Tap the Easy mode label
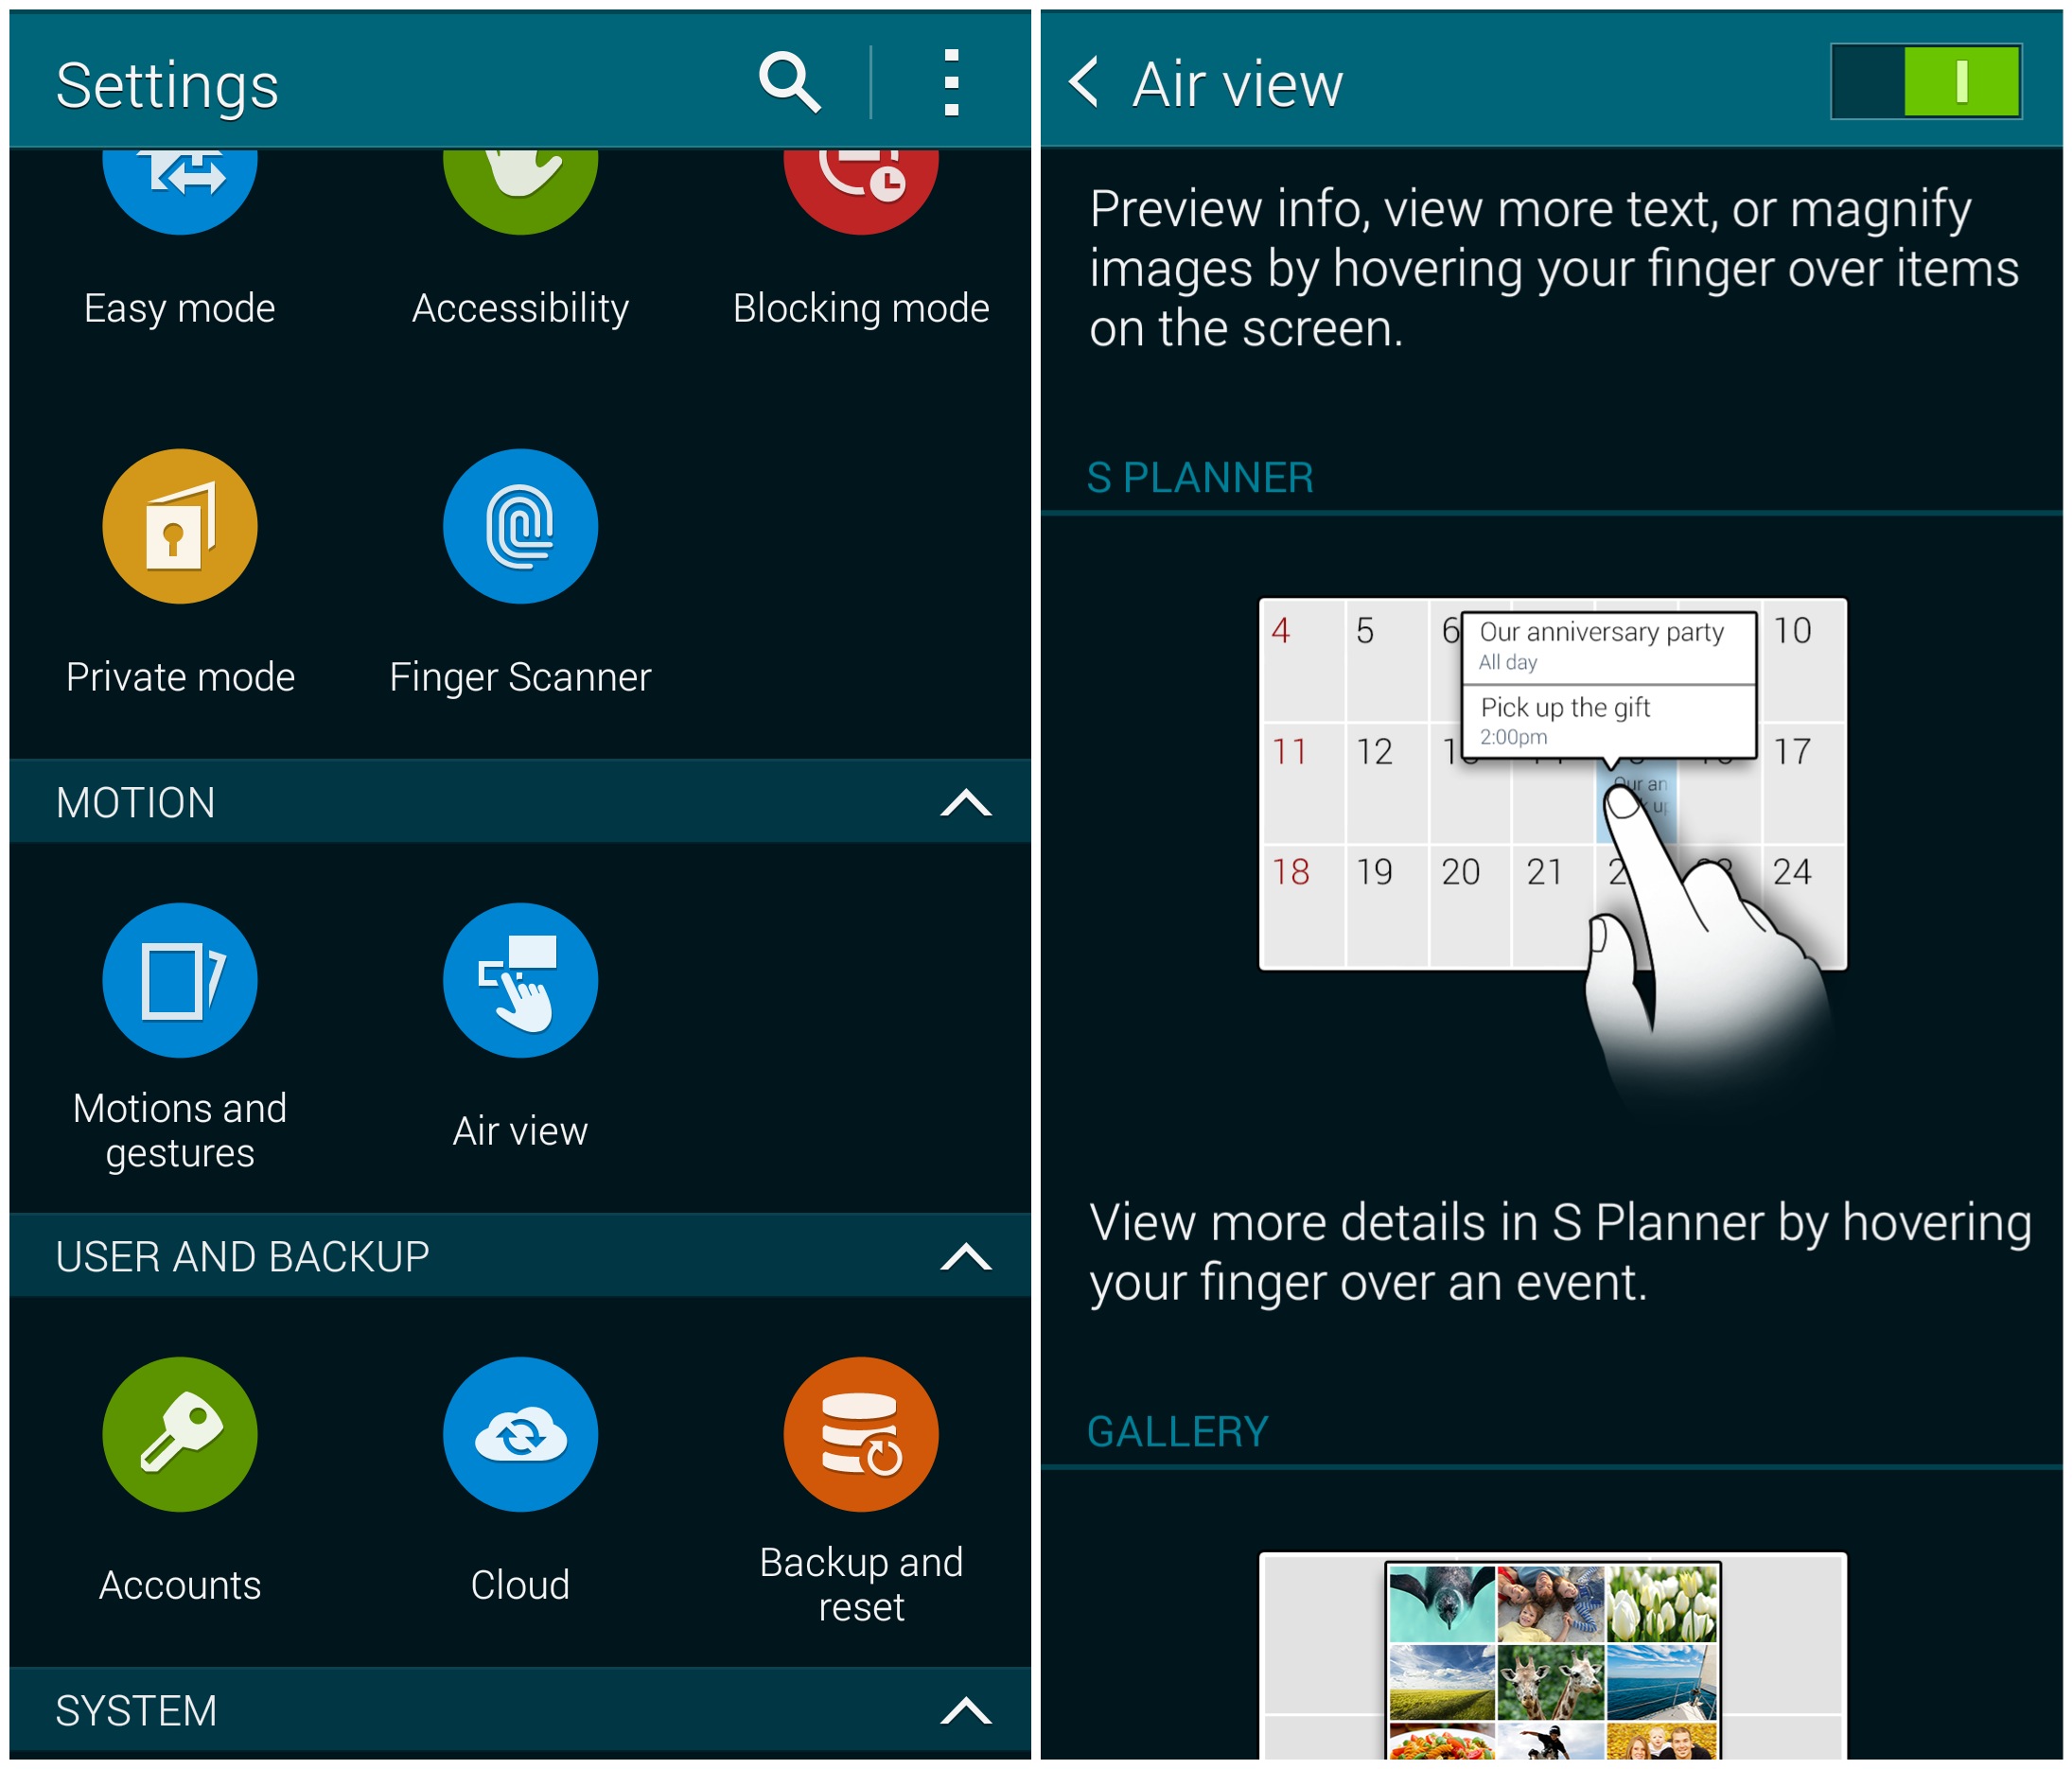Image resolution: width=2072 pixels, height=1769 pixels. (x=180, y=308)
